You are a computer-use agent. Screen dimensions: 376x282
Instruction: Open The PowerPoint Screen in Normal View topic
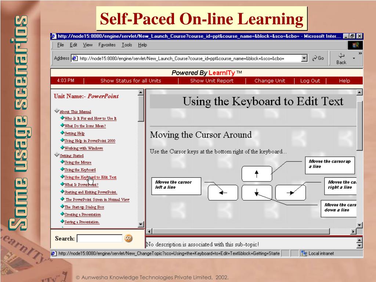click(x=97, y=199)
